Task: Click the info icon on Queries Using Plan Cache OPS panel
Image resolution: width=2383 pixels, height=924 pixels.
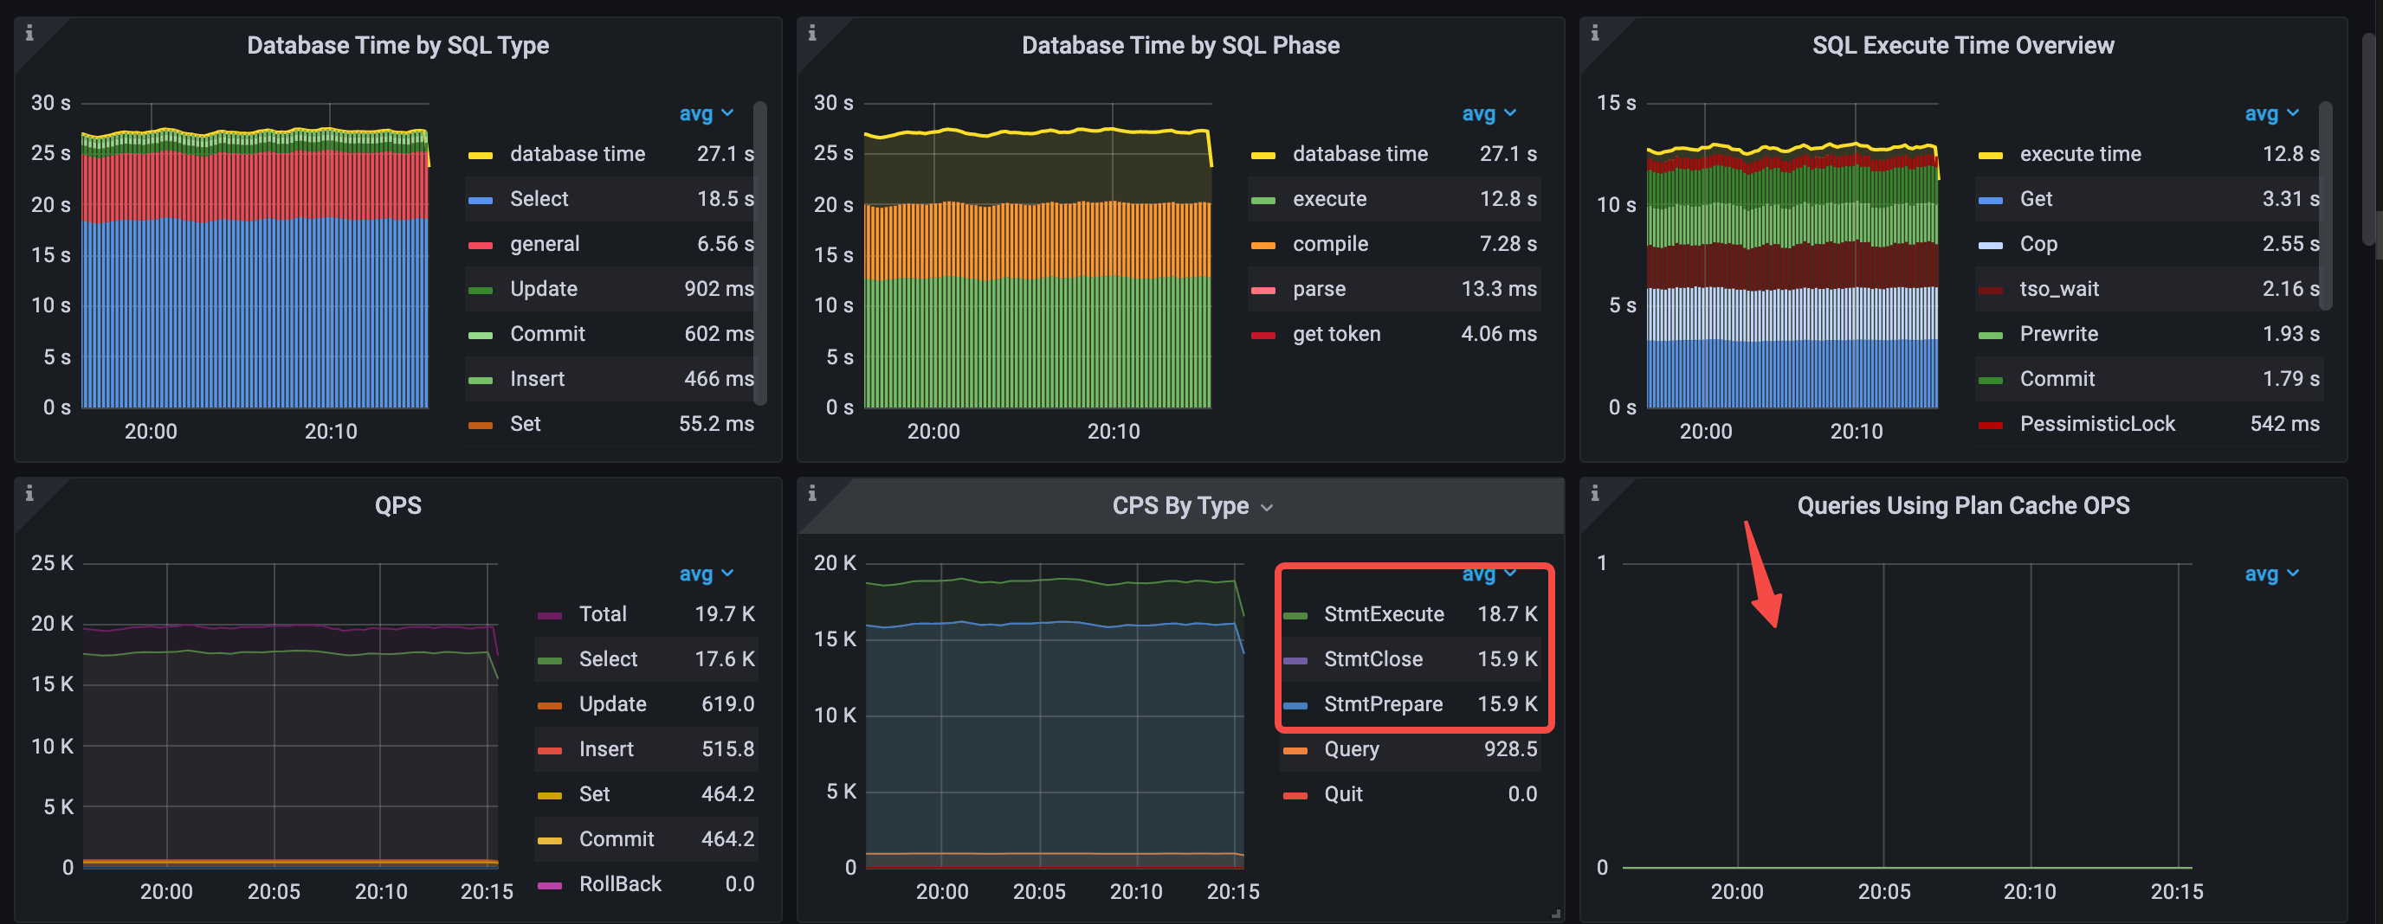Action: (1595, 492)
